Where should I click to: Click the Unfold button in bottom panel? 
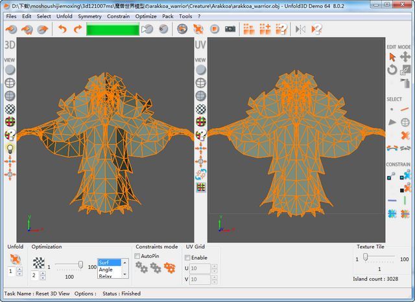tap(15, 259)
